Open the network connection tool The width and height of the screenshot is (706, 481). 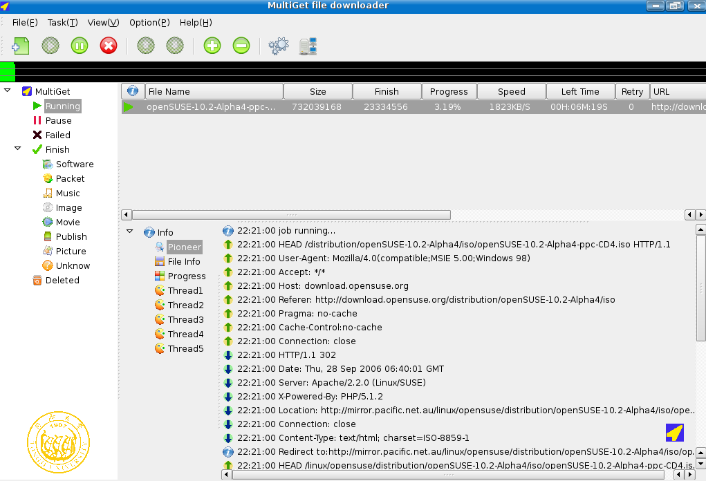[306, 46]
